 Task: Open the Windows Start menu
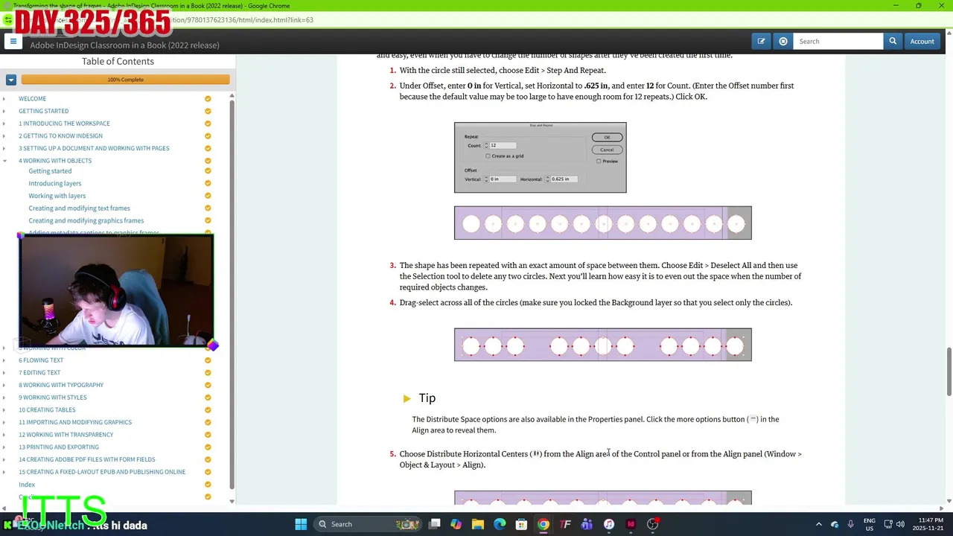(301, 524)
